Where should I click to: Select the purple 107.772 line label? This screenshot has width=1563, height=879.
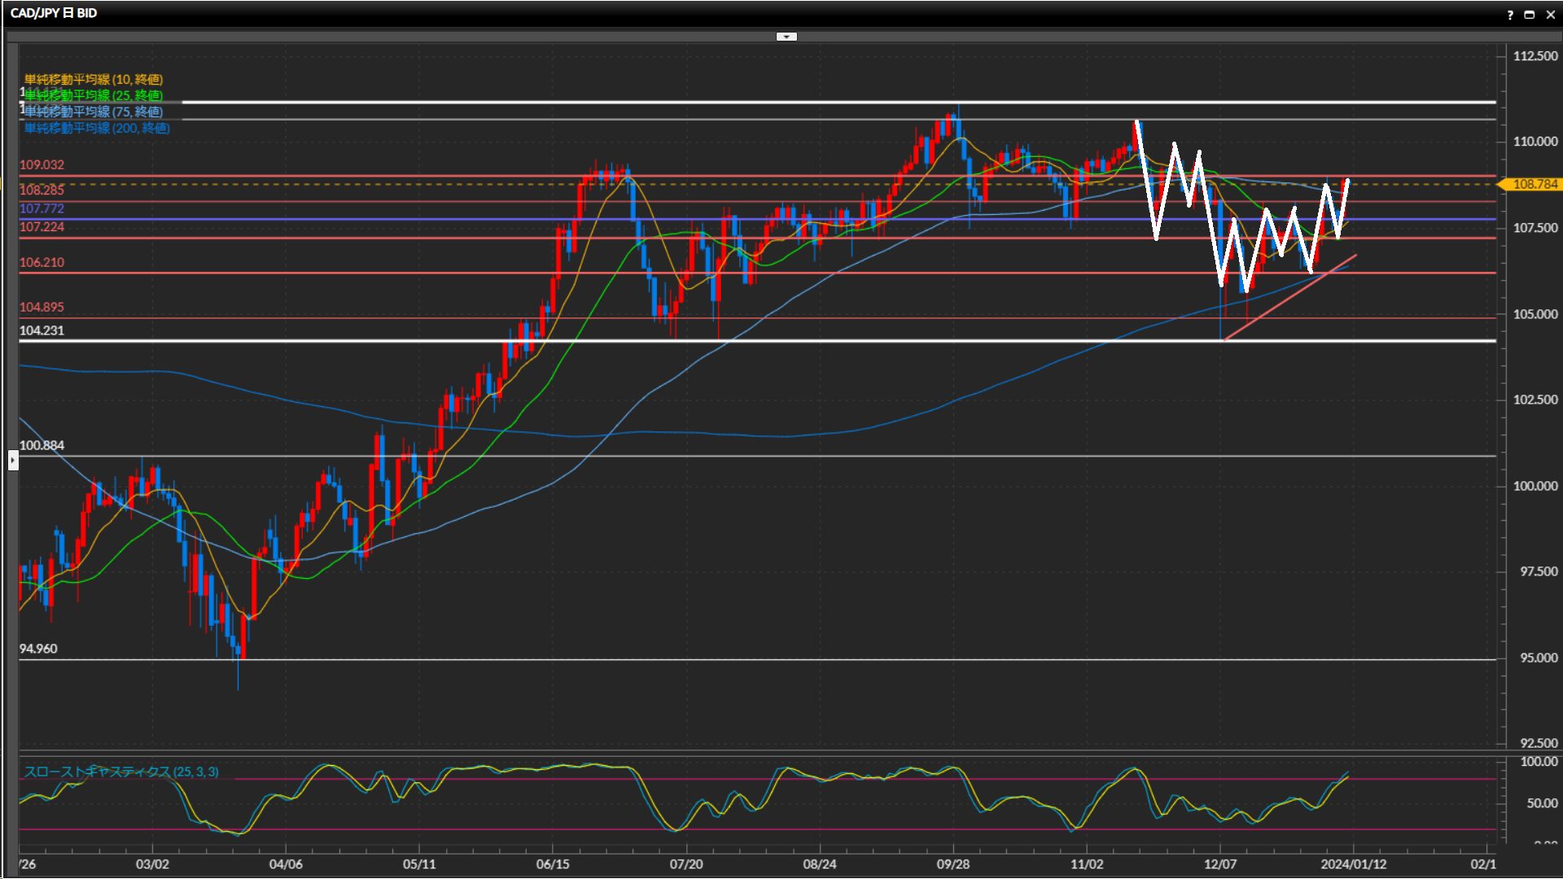click(x=42, y=208)
